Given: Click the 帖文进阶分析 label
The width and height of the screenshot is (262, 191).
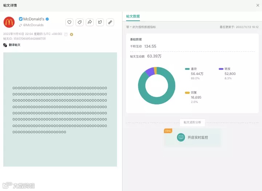Looking at the screenshot, I should (x=192, y=123).
